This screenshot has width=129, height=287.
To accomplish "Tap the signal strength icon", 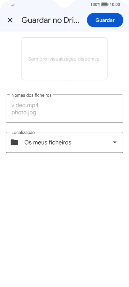I will (x=13, y=4).
